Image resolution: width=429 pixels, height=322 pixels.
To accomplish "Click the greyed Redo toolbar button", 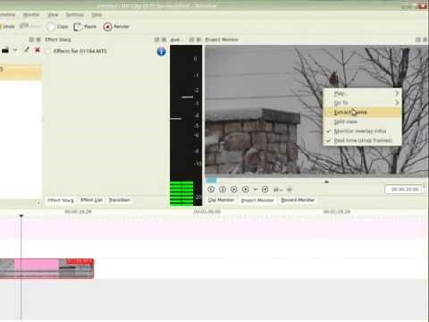I will coord(29,27).
